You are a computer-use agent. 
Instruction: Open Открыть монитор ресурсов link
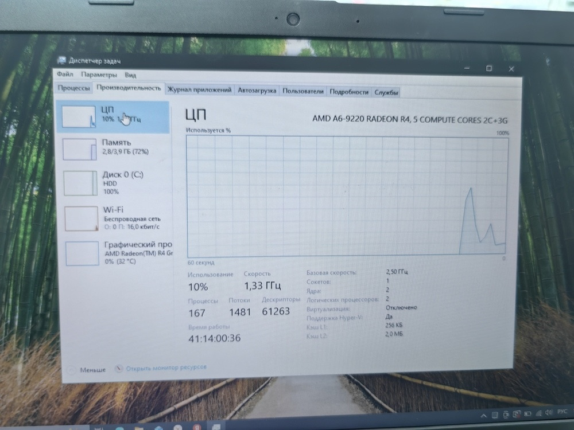pyautogui.click(x=162, y=367)
